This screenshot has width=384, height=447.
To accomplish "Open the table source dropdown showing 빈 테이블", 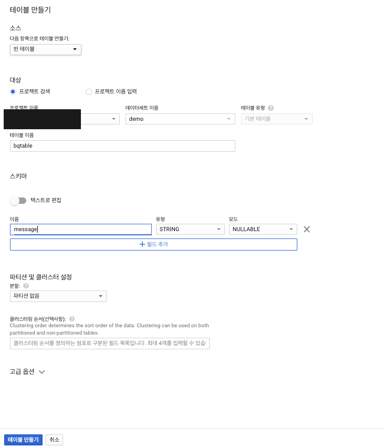I will click(46, 49).
